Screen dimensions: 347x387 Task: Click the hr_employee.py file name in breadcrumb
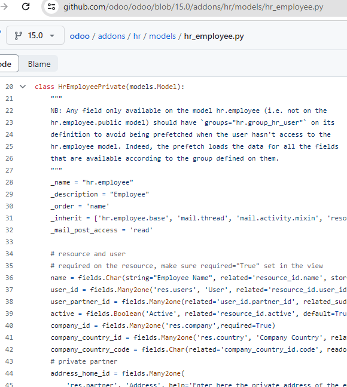pyautogui.click(x=214, y=36)
